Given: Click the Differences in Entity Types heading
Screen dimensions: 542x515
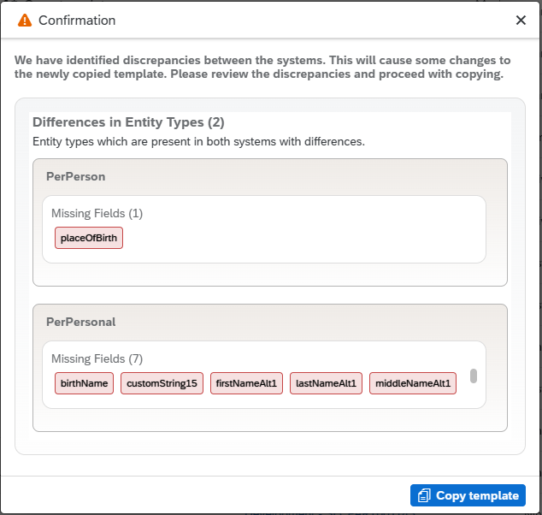Looking at the screenshot, I should (128, 122).
